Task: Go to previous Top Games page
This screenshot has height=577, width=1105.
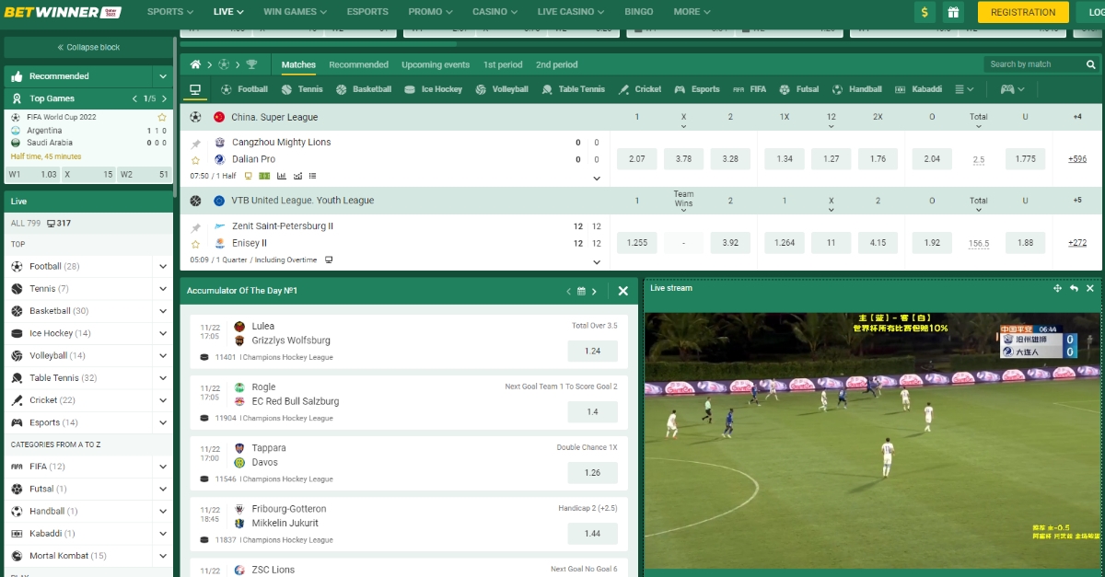Action: (x=134, y=98)
